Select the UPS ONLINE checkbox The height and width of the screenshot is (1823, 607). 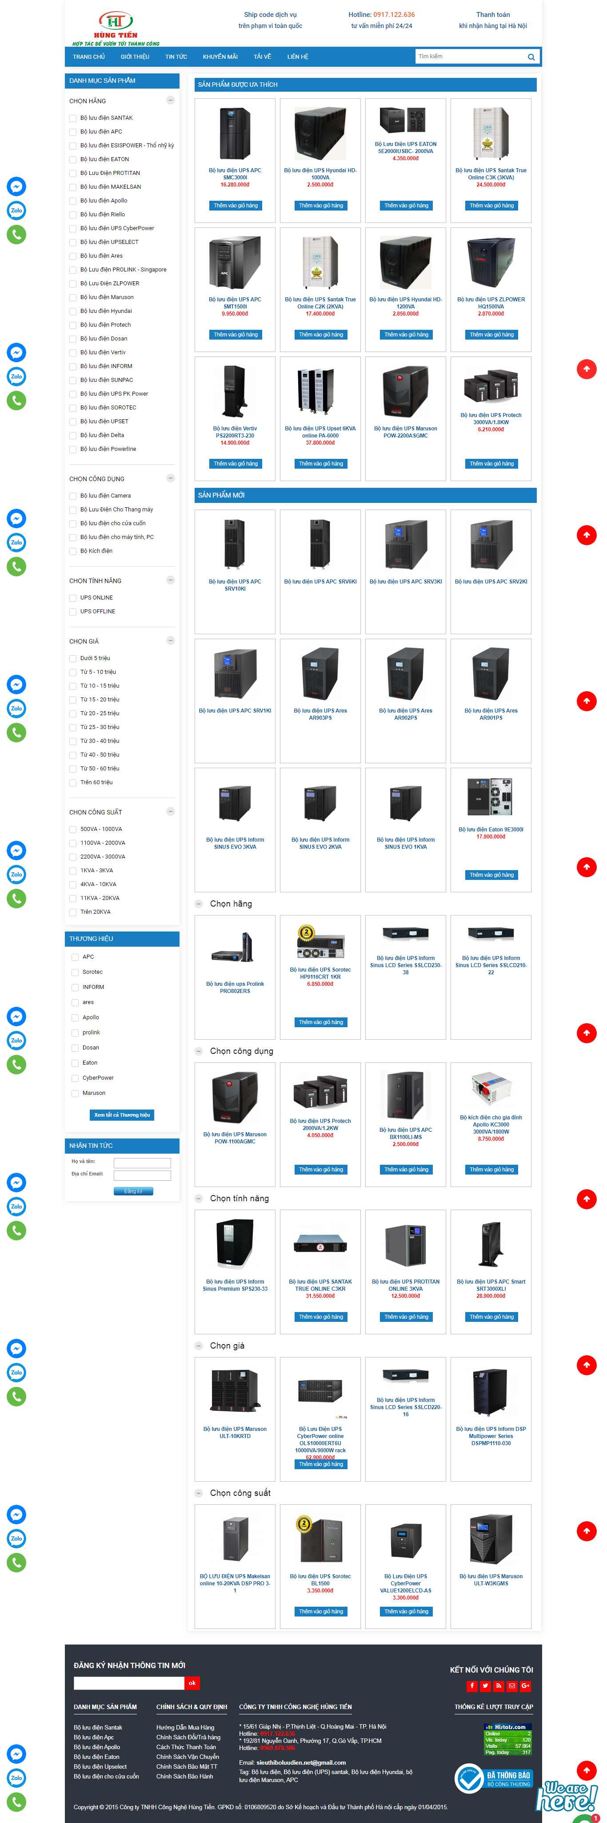pos(73,598)
